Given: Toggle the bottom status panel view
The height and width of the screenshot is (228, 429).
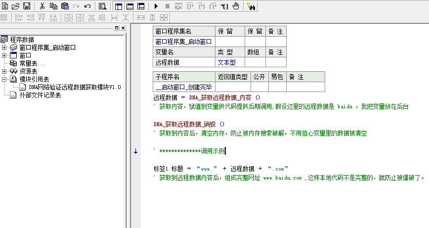Looking at the screenshot, I should tap(129, 6).
